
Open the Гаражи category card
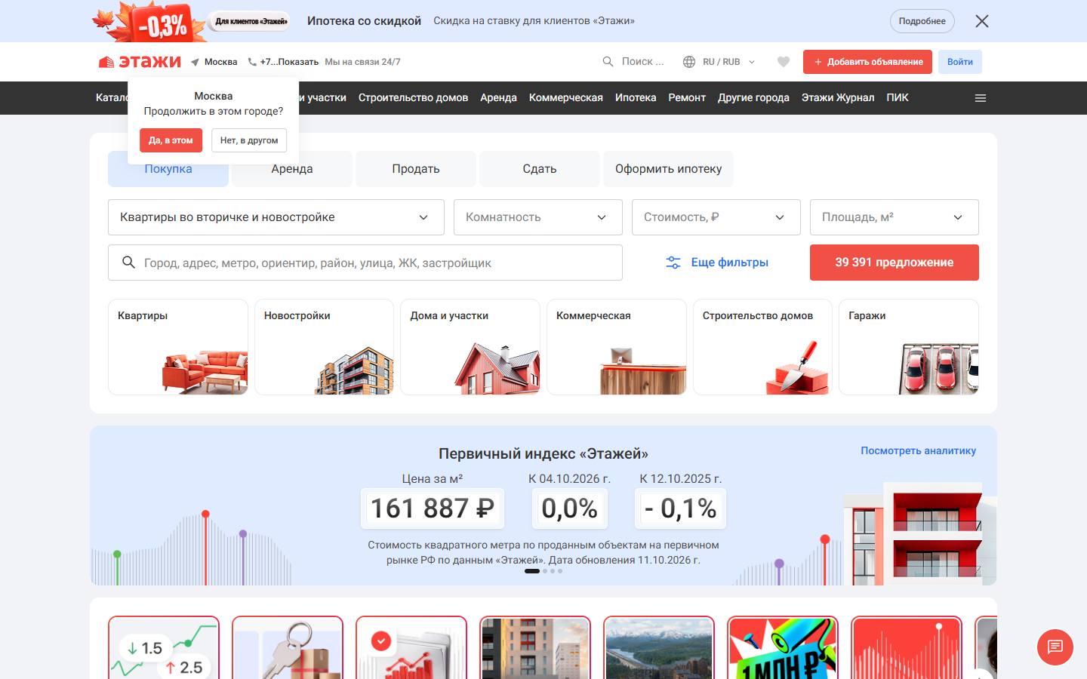tap(909, 347)
